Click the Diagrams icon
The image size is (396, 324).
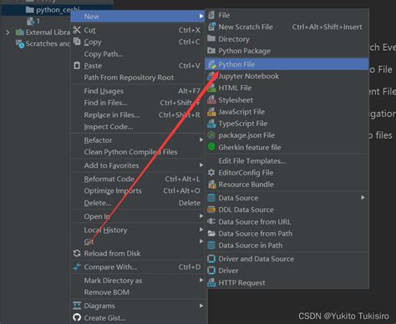coord(77,306)
